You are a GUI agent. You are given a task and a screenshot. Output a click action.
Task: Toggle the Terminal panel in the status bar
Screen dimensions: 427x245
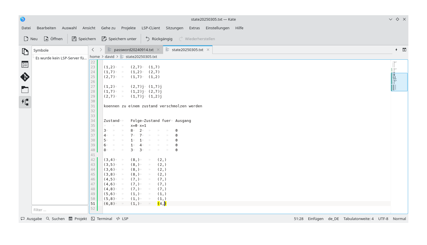[x=101, y=219]
